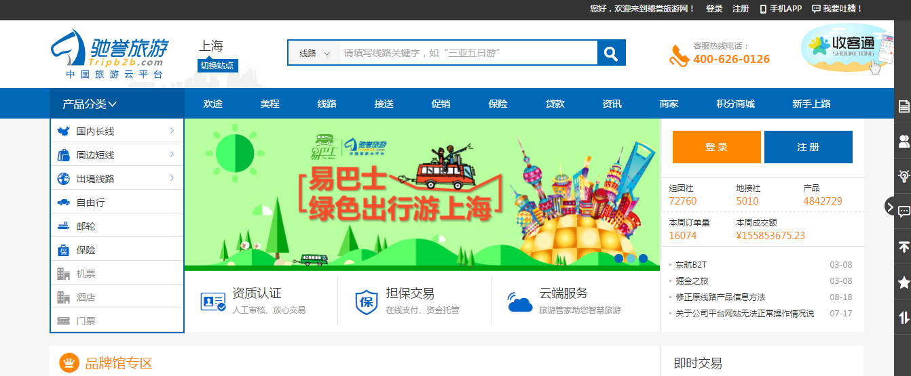Click the star favorites icon in sidebar
The height and width of the screenshot is (376, 911).
(904, 283)
